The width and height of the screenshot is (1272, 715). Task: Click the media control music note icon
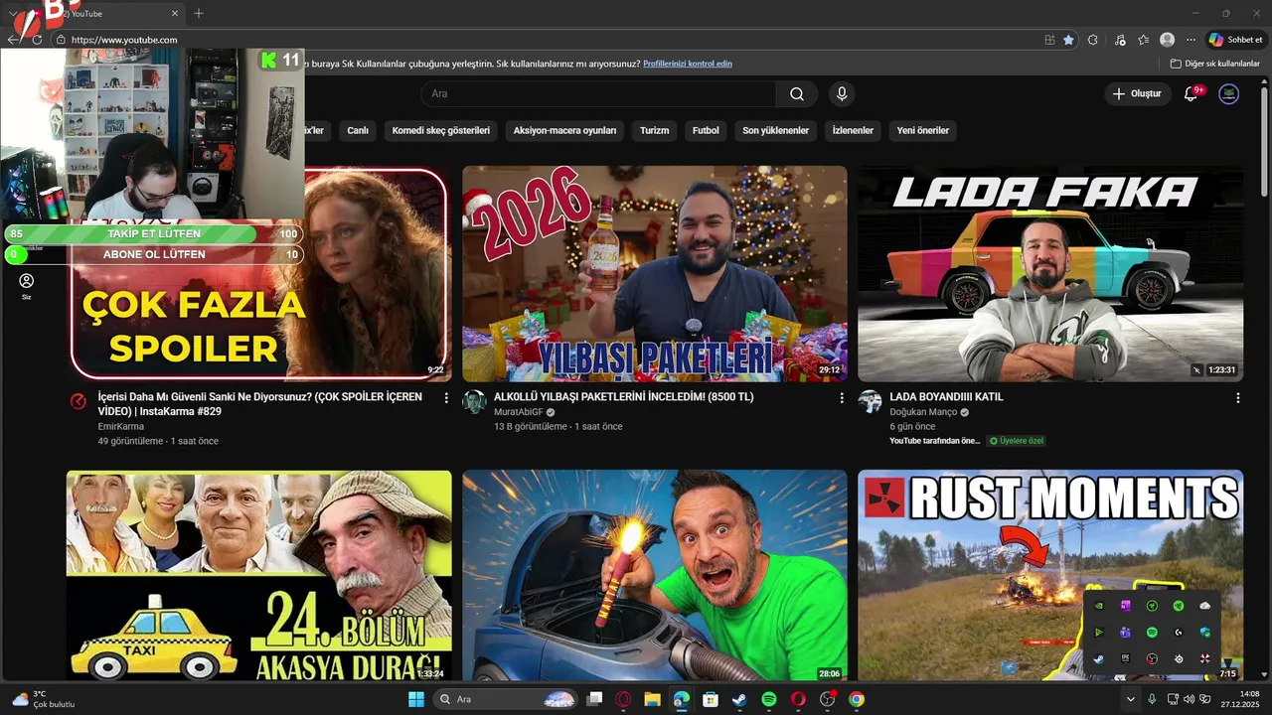click(x=1120, y=40)
